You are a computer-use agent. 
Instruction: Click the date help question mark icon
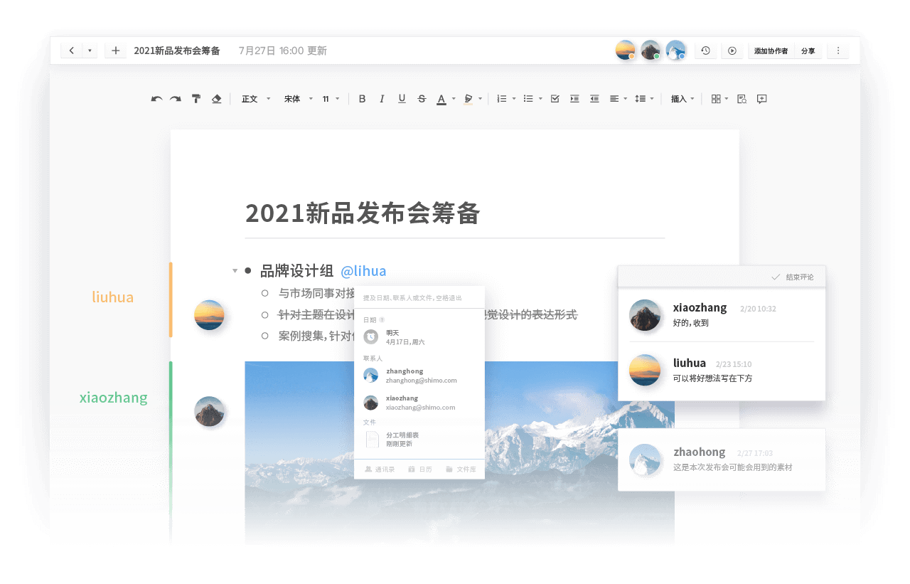(x=382, y=319)
